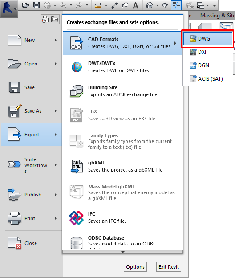Click the scroll-down arrow bar below ODBC Database
This screenshot has width=235, height=278.
123,252
